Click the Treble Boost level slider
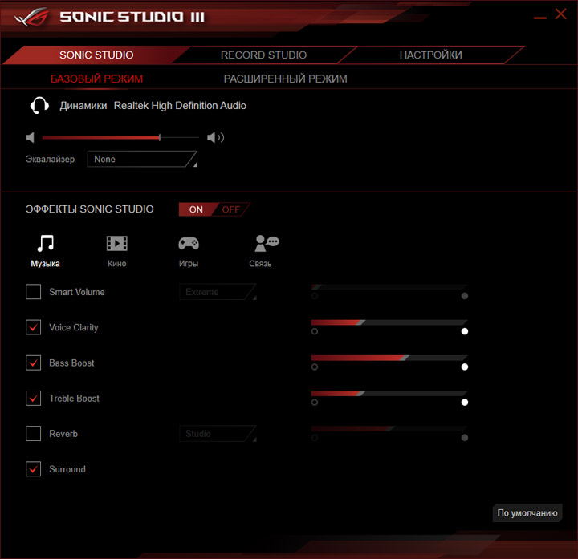This screenshot has height=559, width=578. click(389, 393)
